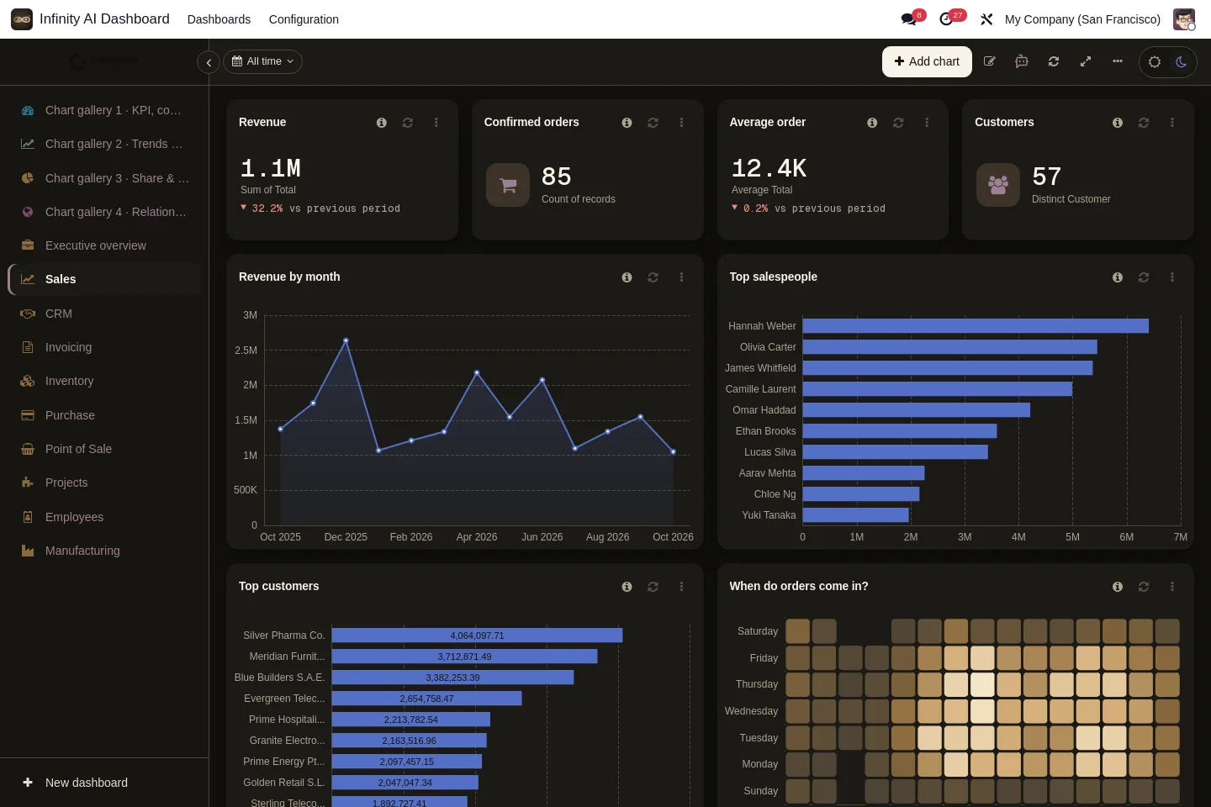Open the Revenue by month kebab menu

coord(682,277)
